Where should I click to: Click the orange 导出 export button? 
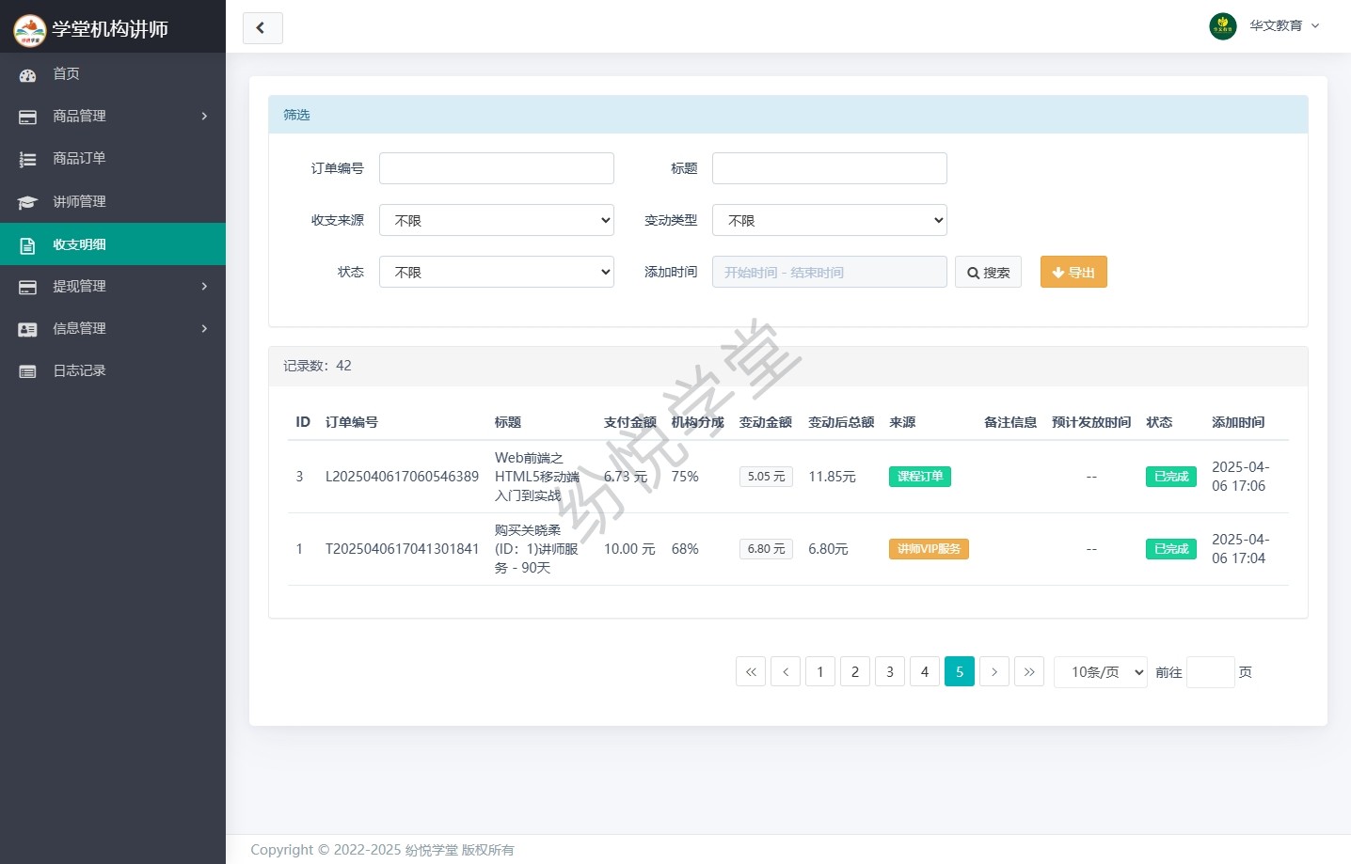1073,272
